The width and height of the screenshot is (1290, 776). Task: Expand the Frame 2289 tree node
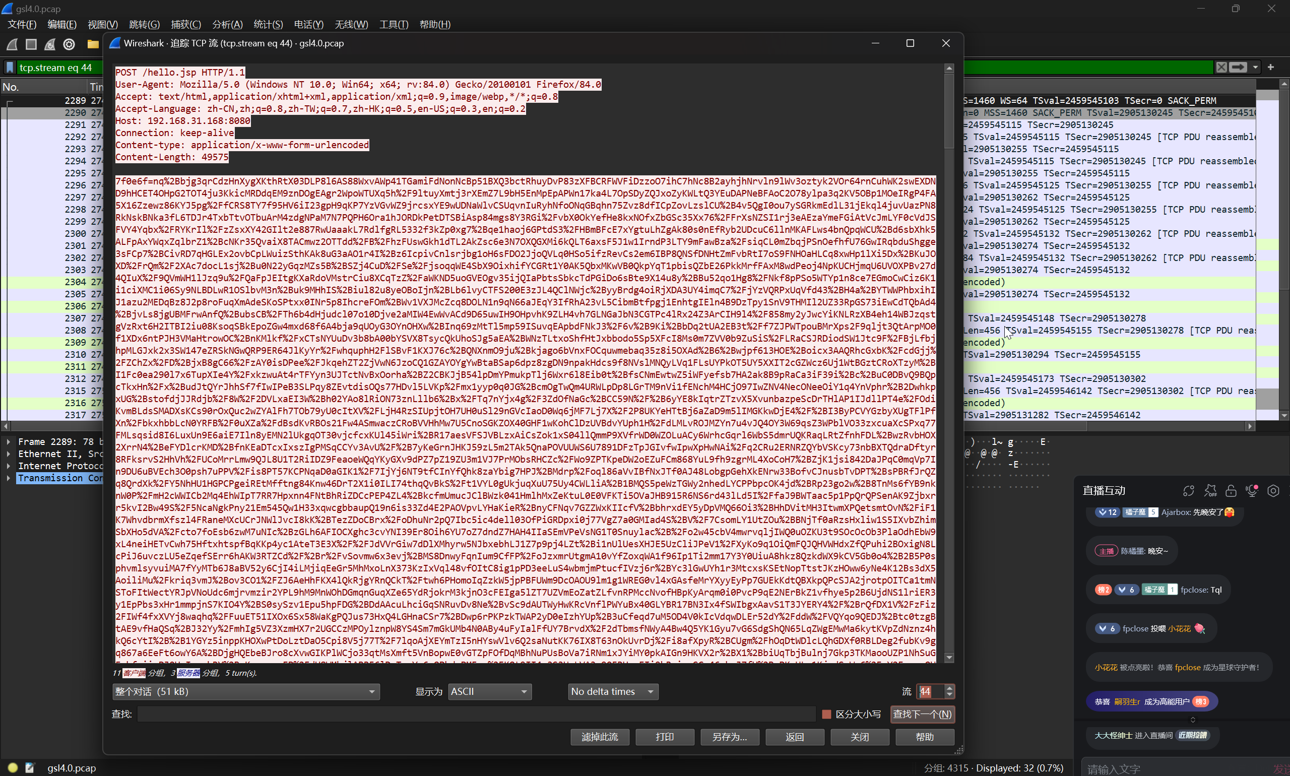[9, 442]
